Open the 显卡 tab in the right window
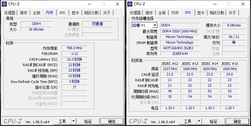The height and width of the screenshot is (126, 251). (201, 13)
